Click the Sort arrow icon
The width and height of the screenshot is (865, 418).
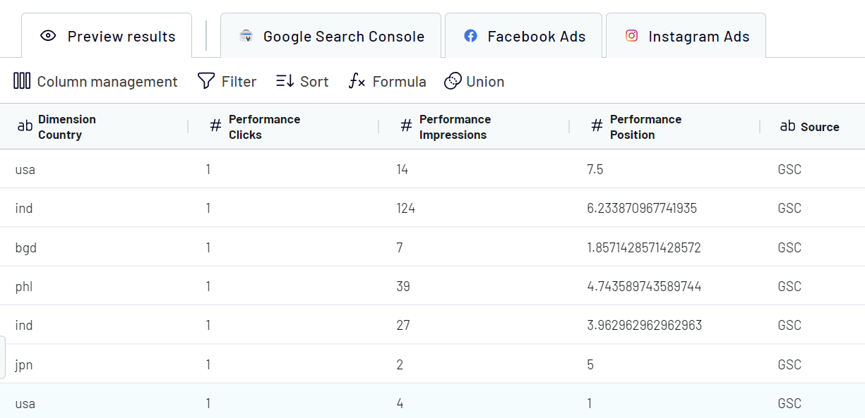pyautogui.click(x=285, y=81)
